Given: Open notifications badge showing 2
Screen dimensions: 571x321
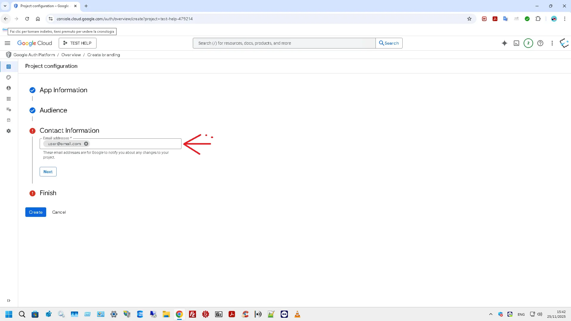Looking at the screenshot, I should click(528, 43).
